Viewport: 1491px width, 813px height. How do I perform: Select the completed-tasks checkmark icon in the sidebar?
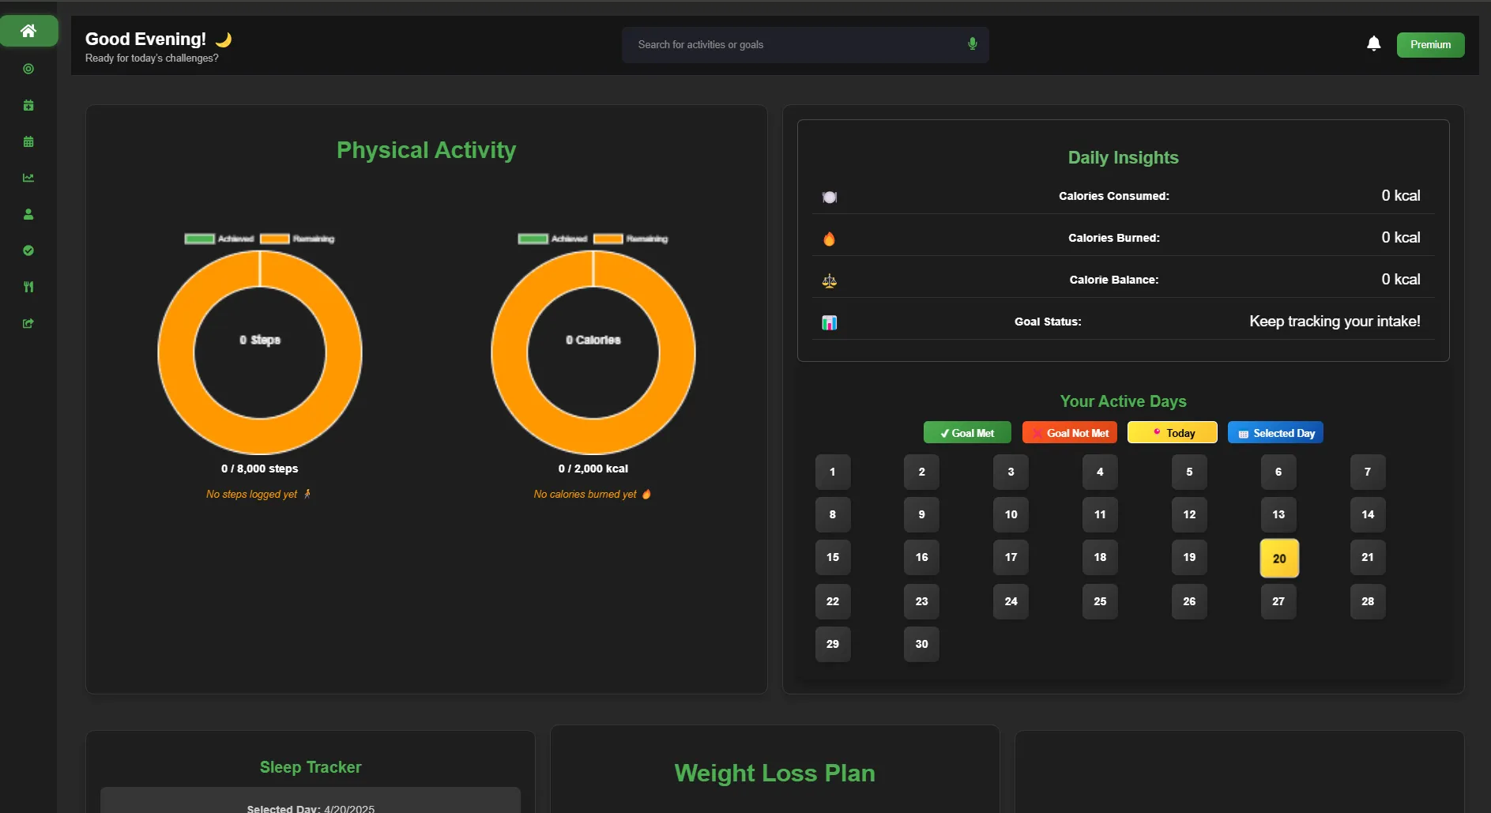click(x=28, y=250)
